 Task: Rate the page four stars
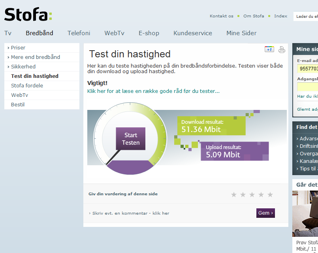261,195
